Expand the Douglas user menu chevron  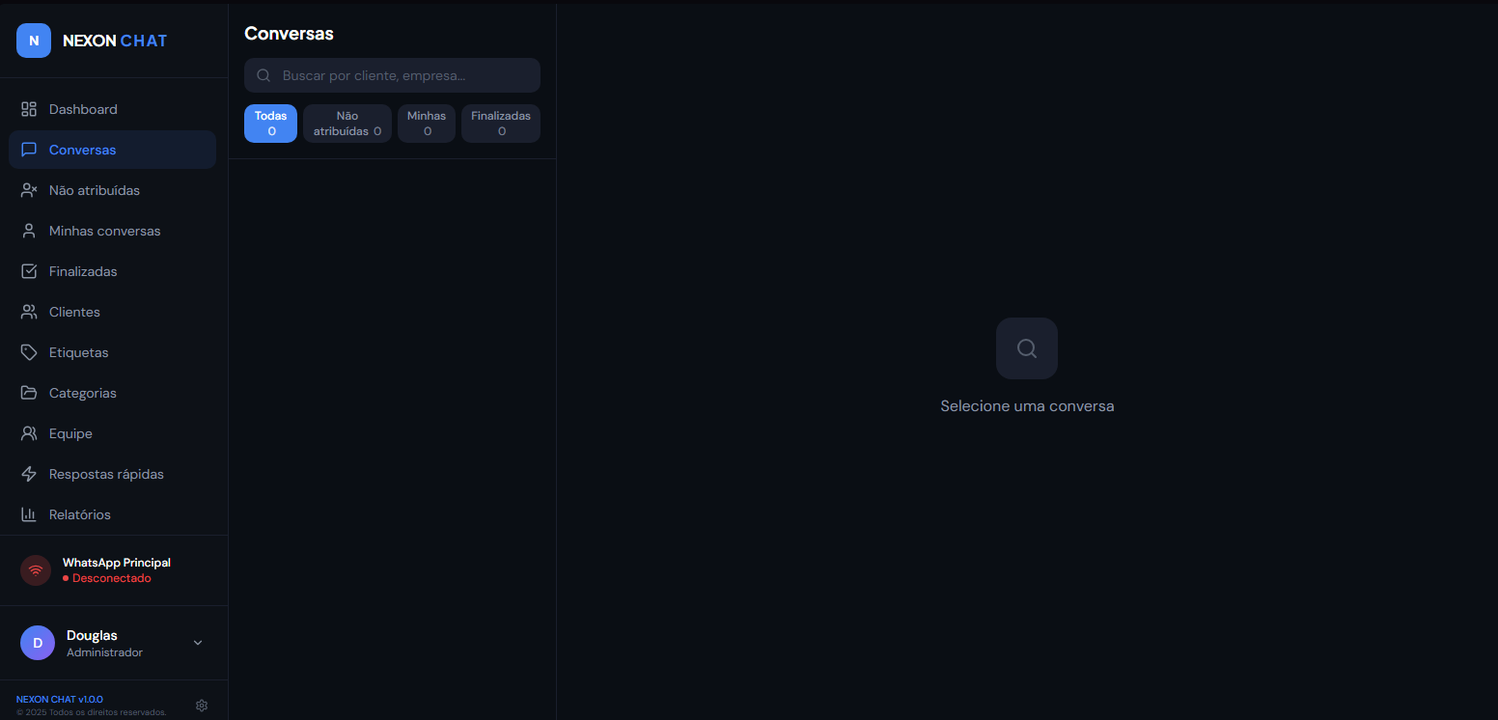coord(198,643)
